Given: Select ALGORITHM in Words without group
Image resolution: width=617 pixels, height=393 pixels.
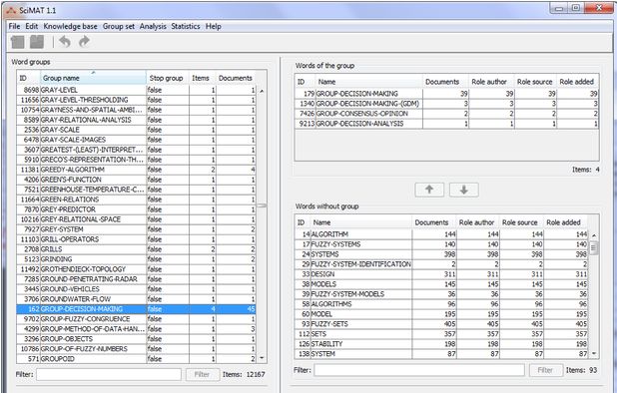Looking at the screenshot, I should coord(441,234).
